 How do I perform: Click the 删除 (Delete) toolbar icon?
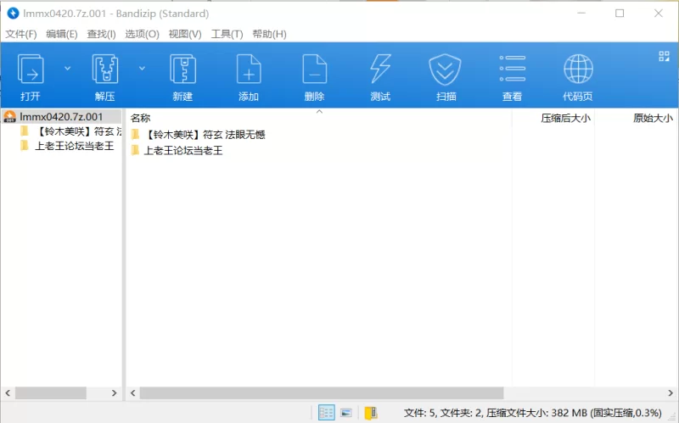(315, 70)
